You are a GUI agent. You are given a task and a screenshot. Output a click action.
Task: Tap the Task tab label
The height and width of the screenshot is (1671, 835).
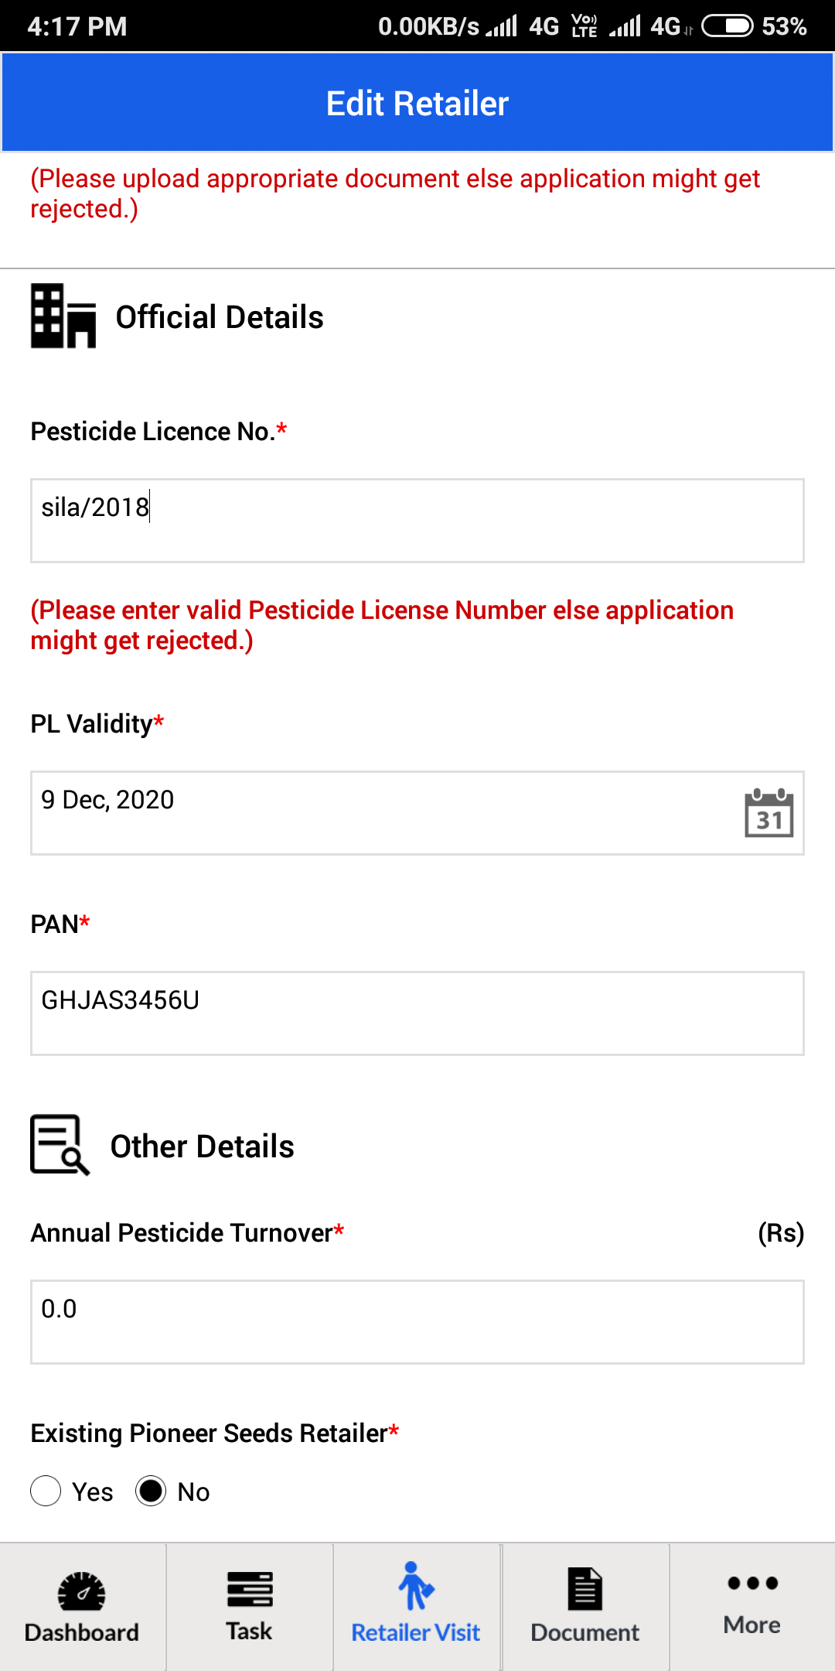(x=249, y=1631)
